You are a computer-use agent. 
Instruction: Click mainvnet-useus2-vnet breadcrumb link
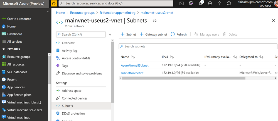[x=157, y=13]
